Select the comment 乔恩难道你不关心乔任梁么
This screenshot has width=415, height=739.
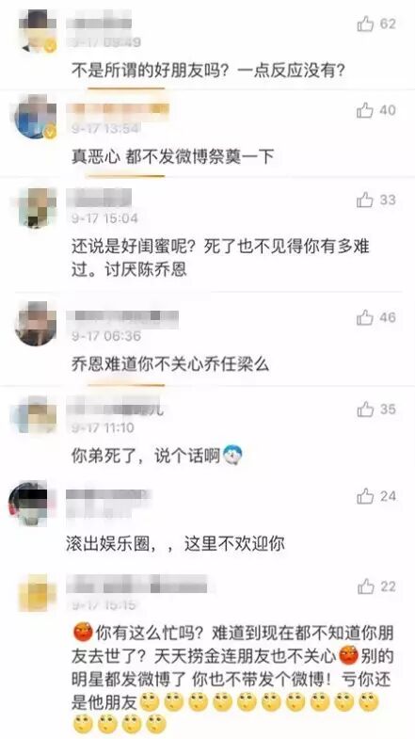click(x=170, y=364)
